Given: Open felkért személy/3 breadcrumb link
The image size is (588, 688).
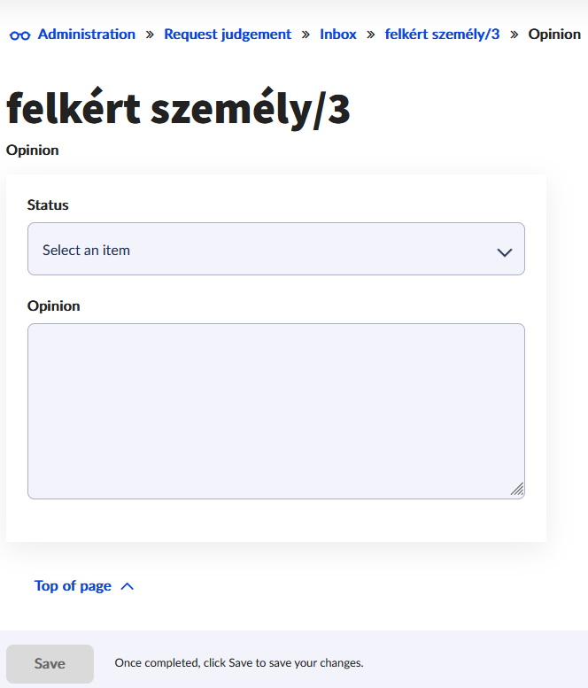Looking at the screenshot, I should point(442,35).
